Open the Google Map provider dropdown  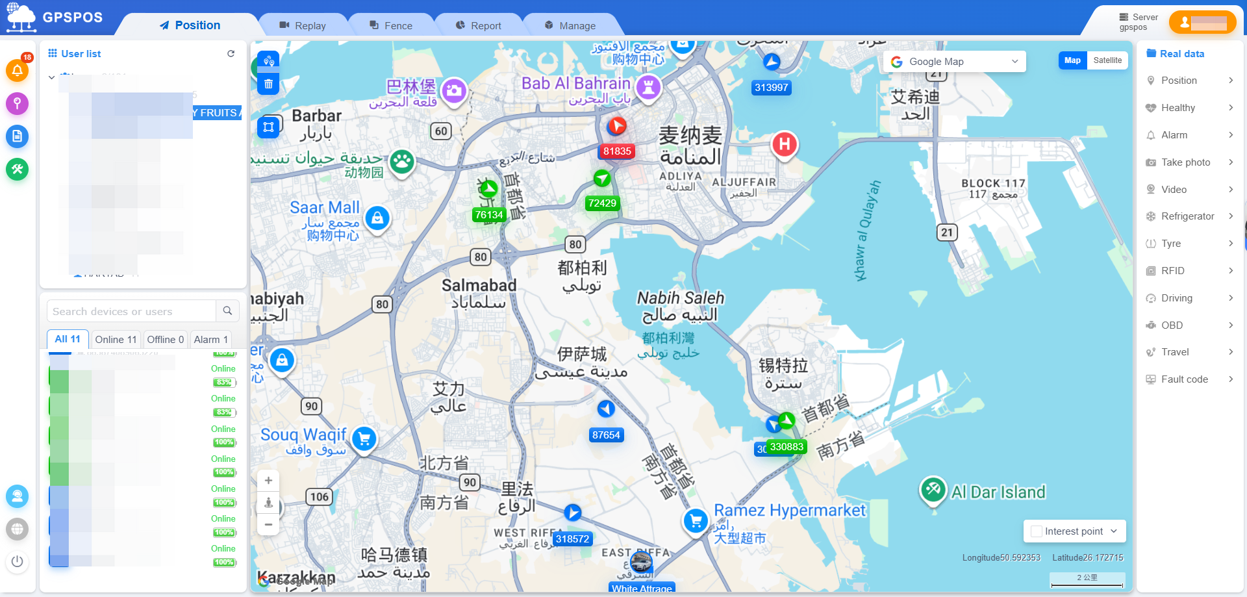(x=954, y=62)
